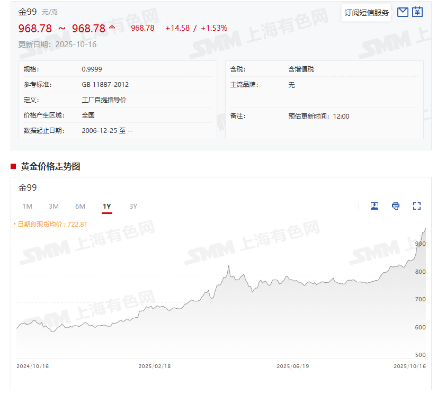This screenshot has height=394, width=437.
Task: Change chart range to 3Y
Action: coord(133,206)
